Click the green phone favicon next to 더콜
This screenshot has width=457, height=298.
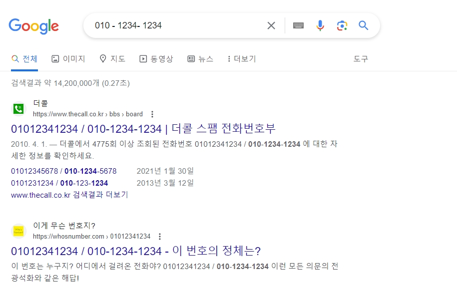18,108
